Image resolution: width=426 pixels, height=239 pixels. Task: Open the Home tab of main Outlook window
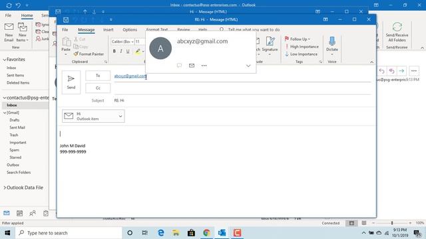pyautogui.click(x=27, y=15)
